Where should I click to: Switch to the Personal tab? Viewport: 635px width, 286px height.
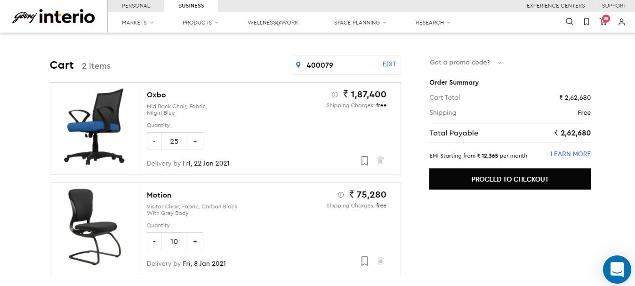[136, 6]
